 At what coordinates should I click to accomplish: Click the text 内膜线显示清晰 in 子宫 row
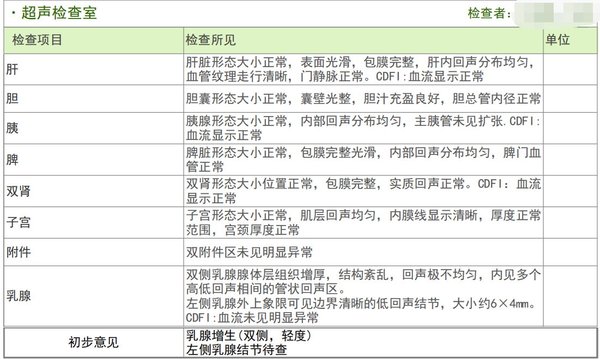point(434,215)
